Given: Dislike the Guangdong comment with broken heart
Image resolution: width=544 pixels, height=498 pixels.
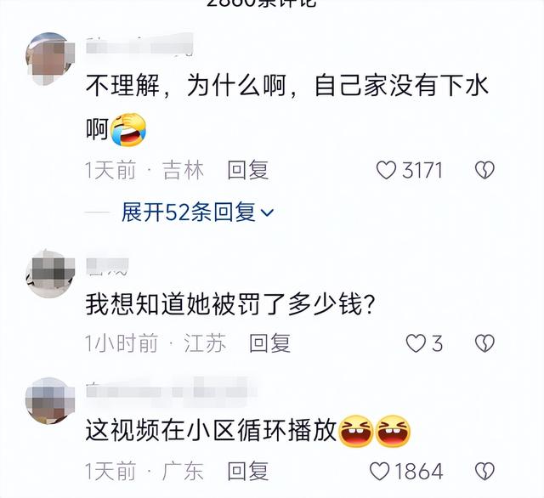Looking at the screenshot, I should pyautogui.click(x=484, y=472).
